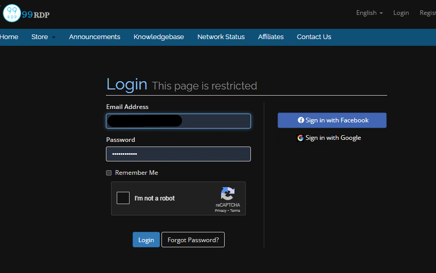The width and height of the screenshot is (436, 273).
Task: Click the Forgot Password? button
Action: point(193,240)
